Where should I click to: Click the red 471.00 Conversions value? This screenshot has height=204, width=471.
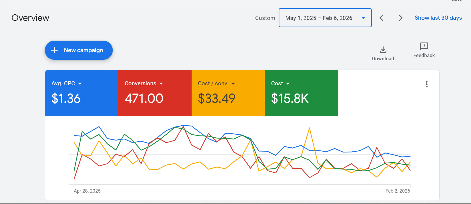point(144,99)
